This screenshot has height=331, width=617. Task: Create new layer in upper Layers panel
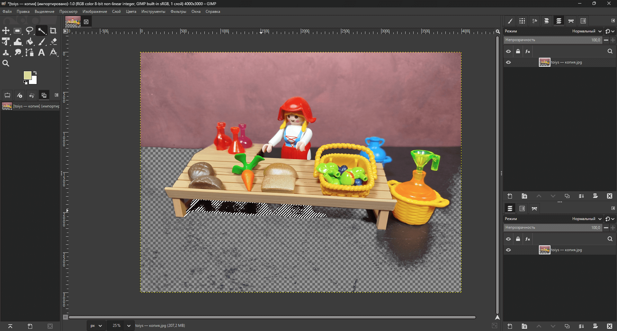[510, 196]
